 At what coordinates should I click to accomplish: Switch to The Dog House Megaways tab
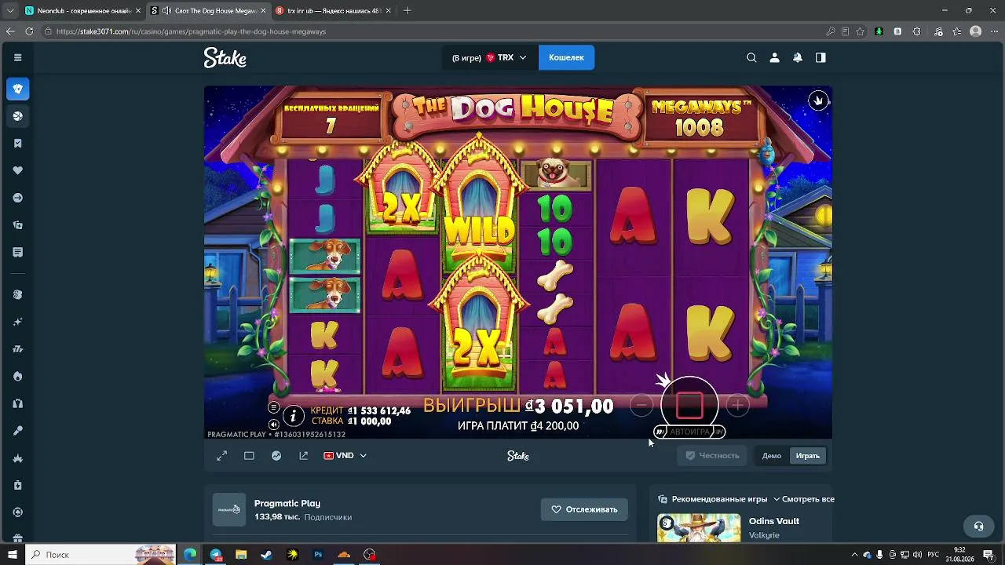pos(208,11)
